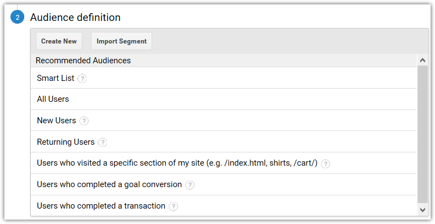Open the Returning Users help icon
This screenshot has width=435, height=224.
pyautogui.click(x=103, y=143)
